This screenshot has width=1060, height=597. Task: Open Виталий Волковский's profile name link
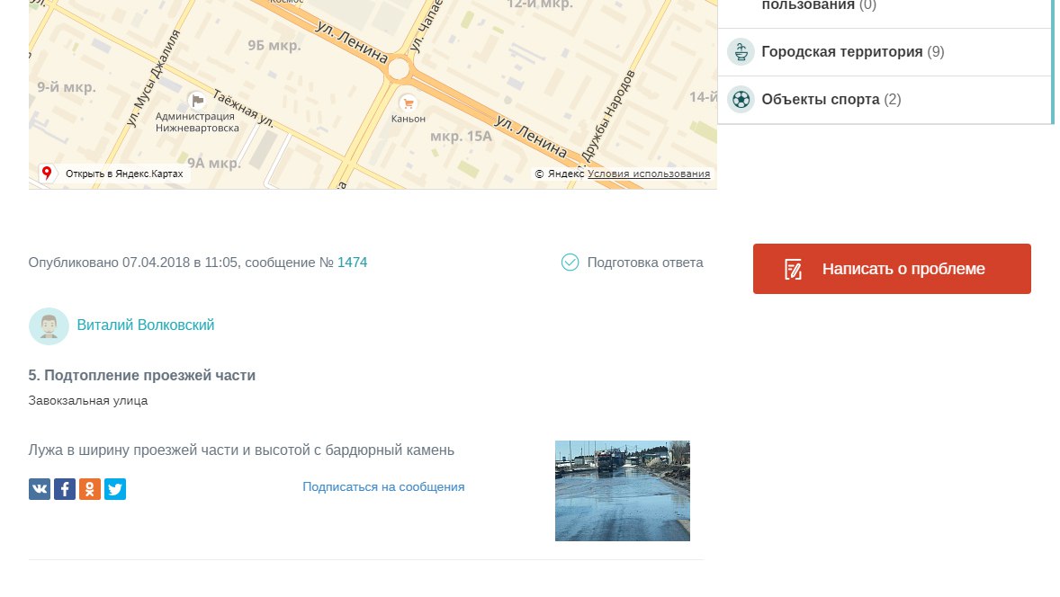coord(146,325)
